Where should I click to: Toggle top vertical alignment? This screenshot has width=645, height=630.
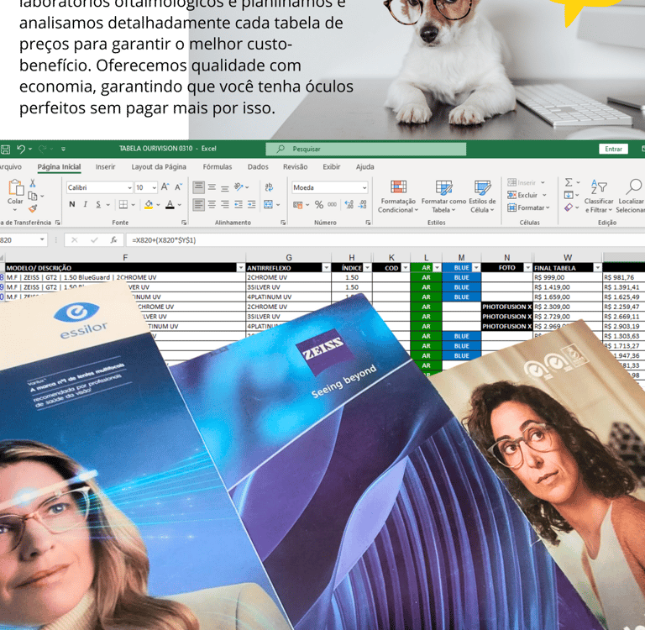(x=199, y=187)
